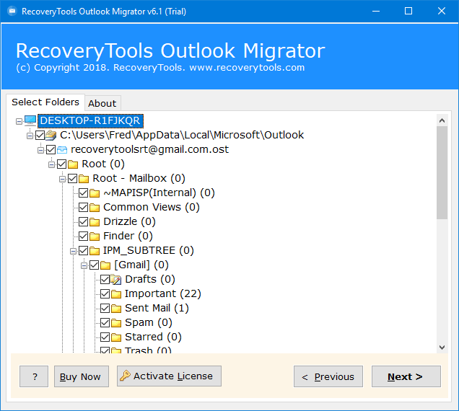
Task: Select the DESKTOP-R1FJKQR label
Action: [x=90, y=121]
